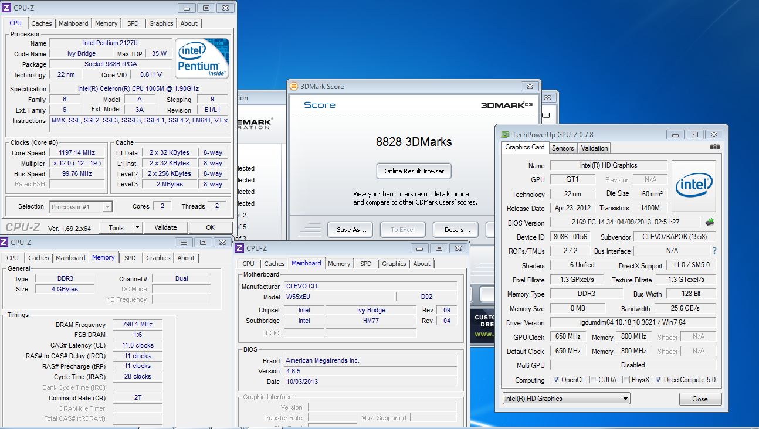The width and height of the screenshot is (759, 429).
Task: Click the Command Rate 2T value
Action: (137, 398)
